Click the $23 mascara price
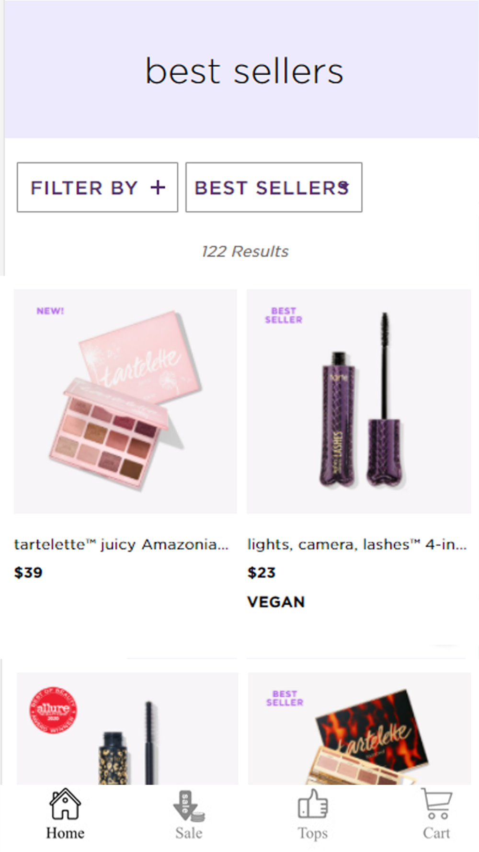 [262, 573]
